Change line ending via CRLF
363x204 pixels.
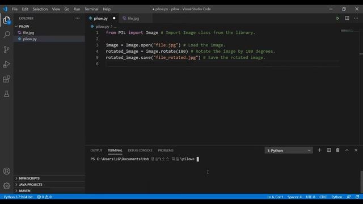323,197
